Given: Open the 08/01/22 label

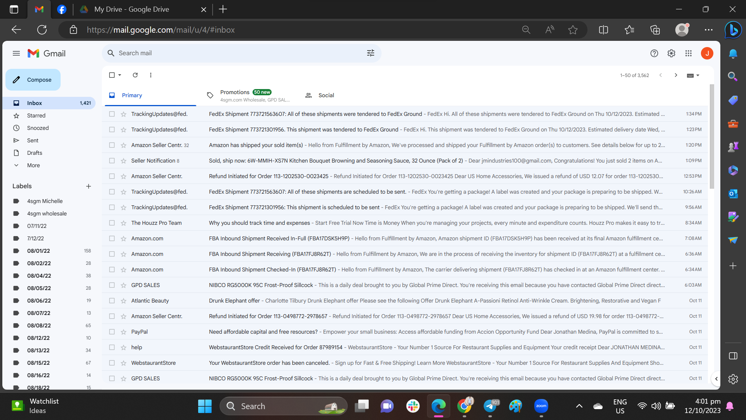Looking at the screenshot, I should coord(38,251).
